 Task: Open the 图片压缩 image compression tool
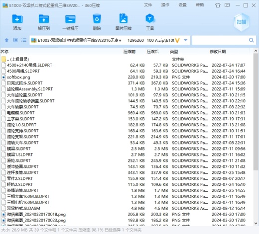[124, 18]
